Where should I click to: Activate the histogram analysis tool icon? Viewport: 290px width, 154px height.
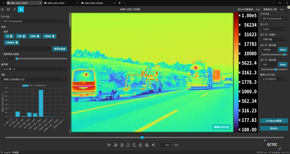[x=20, y=9]
